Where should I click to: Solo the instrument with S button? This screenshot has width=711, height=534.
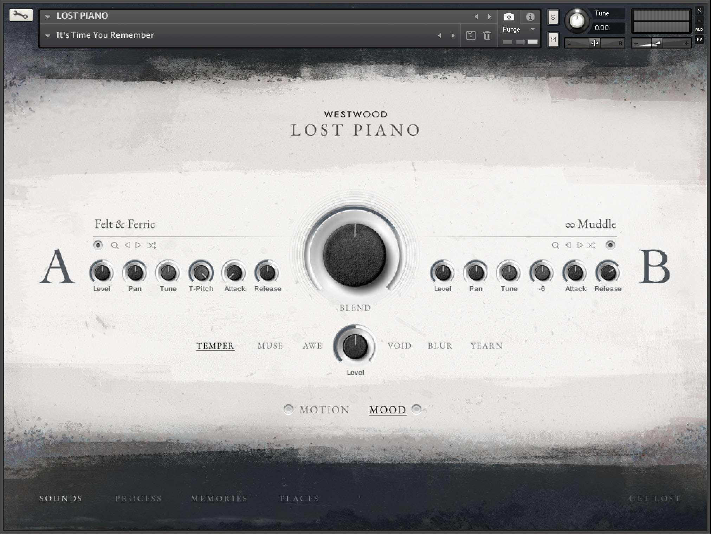coord(553,17)
